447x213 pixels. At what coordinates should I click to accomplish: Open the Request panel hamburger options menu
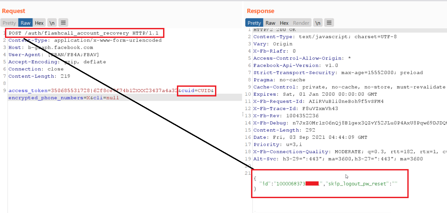pos(63,23)
